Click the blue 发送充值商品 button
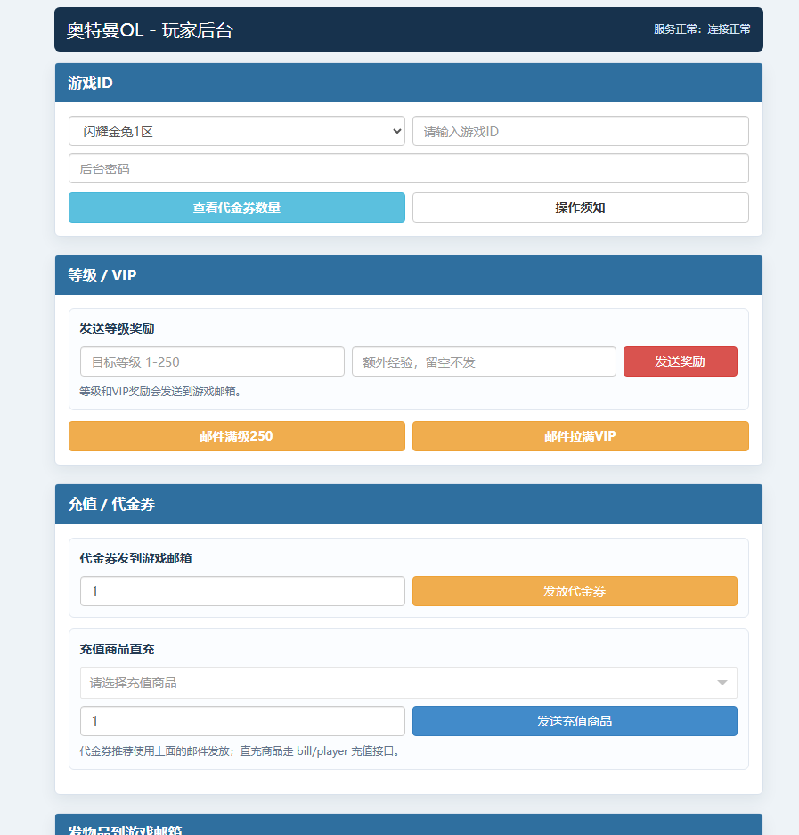This screenshot has height=835, width=799. 575,721
